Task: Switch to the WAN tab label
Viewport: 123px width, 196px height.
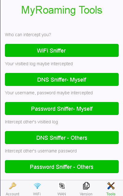Action: coord(62,194)
